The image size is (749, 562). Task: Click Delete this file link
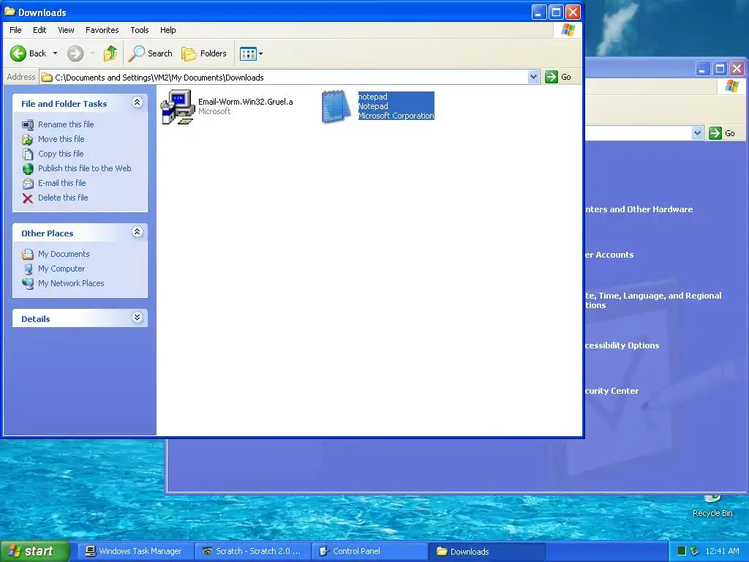[63, 198]
